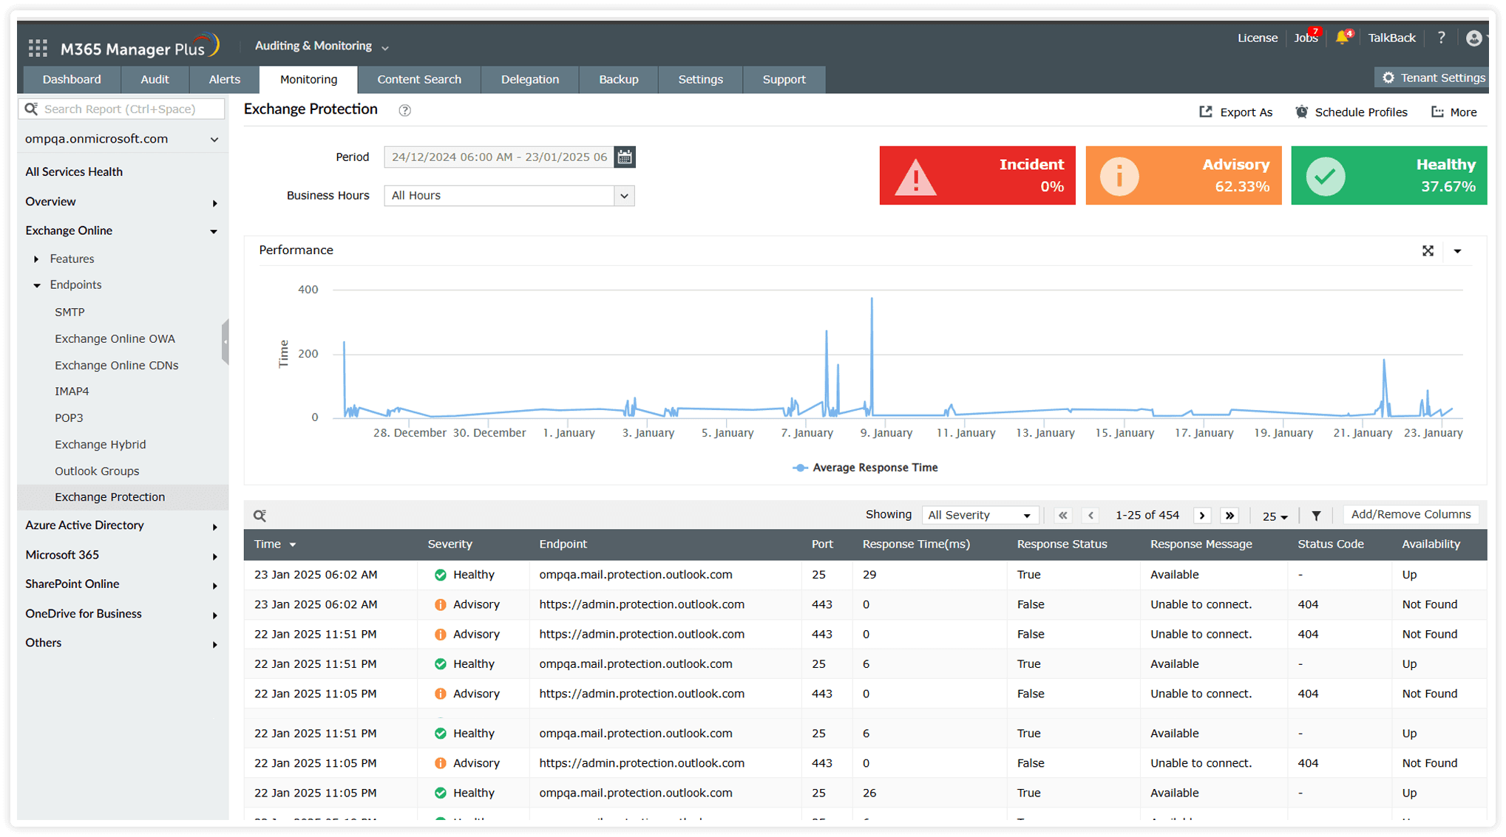Change rows per page from 25

1273,516
